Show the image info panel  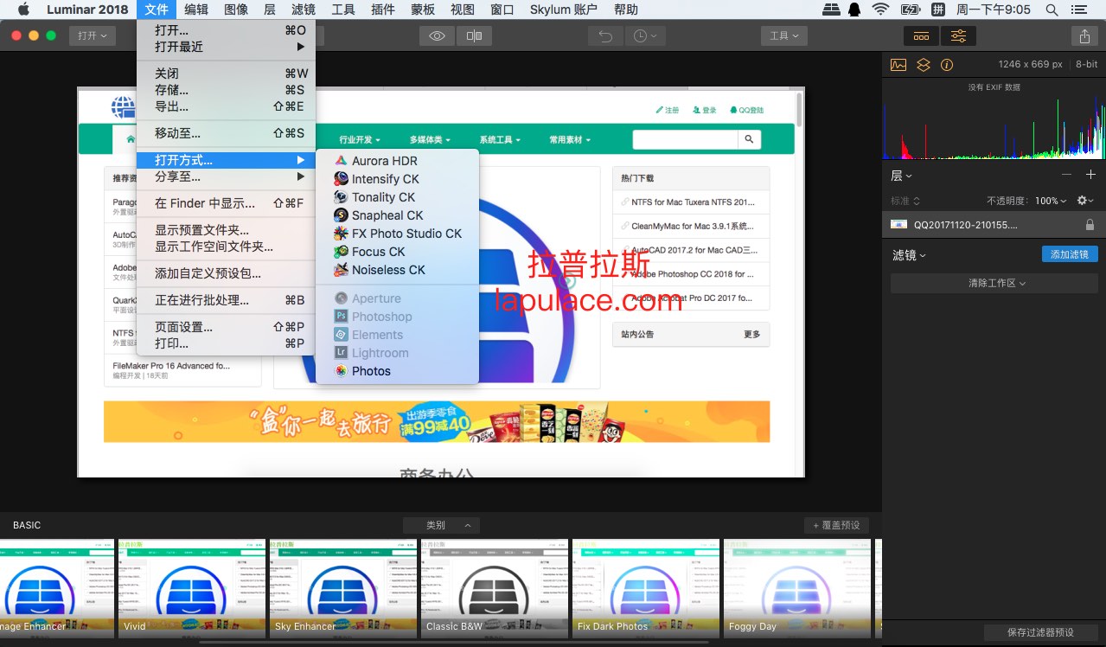point(947,65)
